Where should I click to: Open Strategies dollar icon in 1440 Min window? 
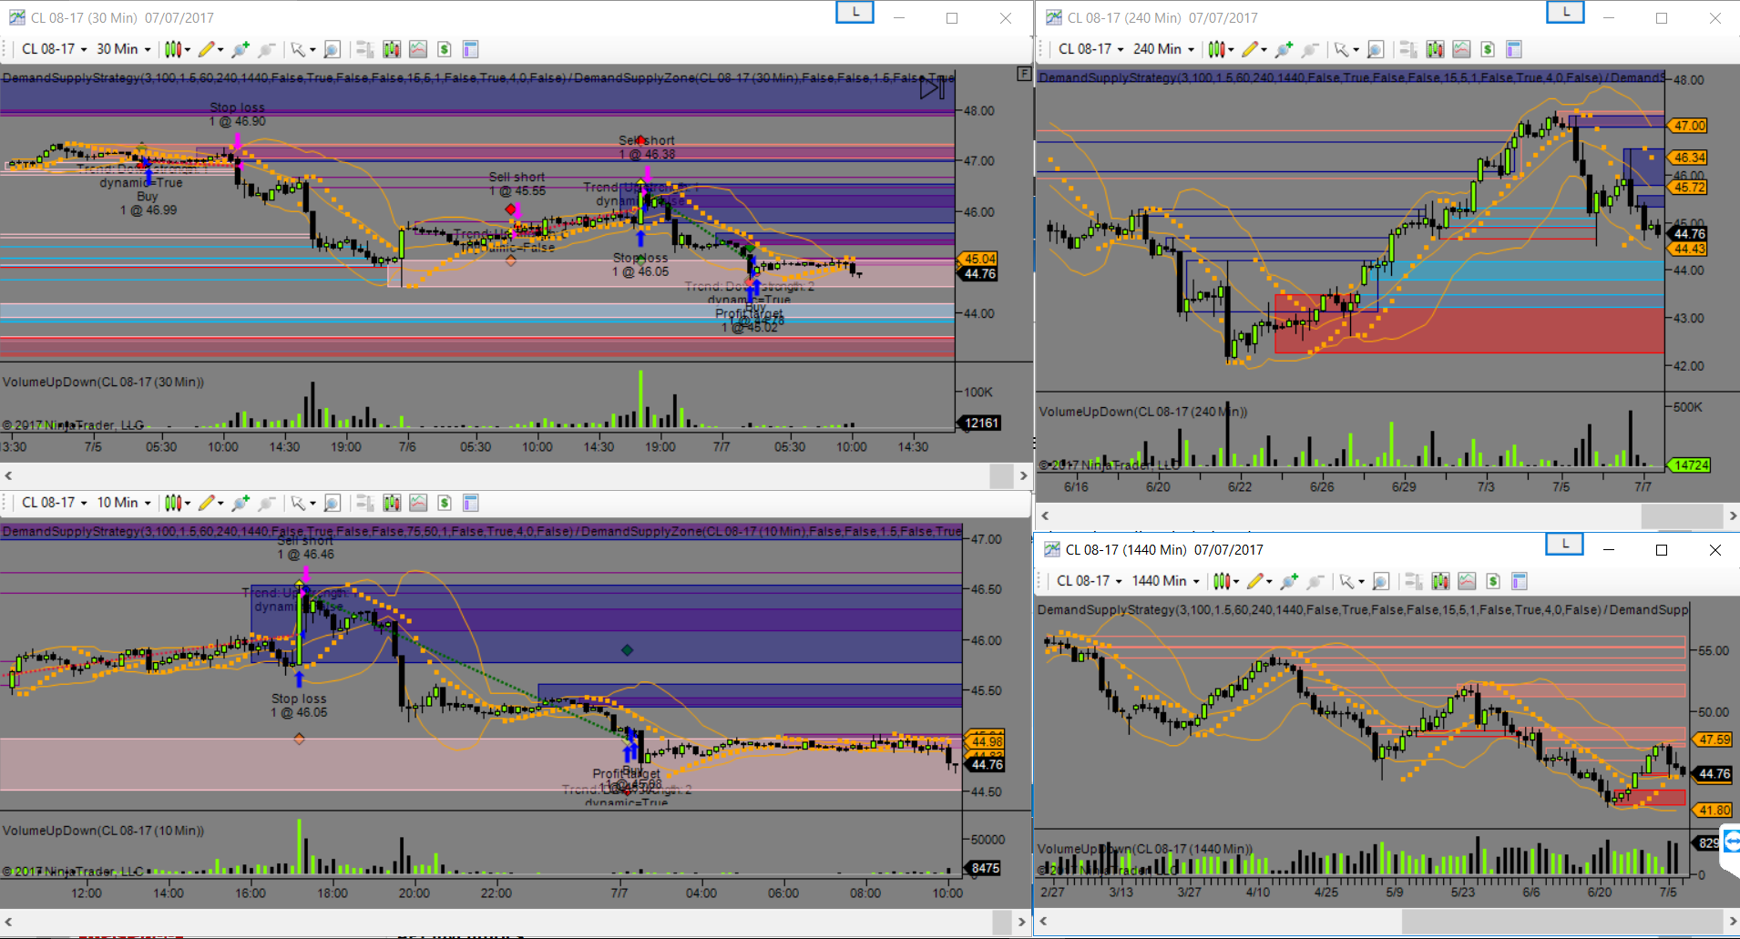pos(1493,581)
